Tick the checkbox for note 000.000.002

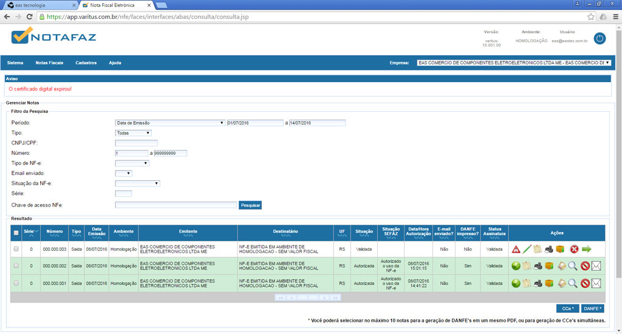[16, 266]
